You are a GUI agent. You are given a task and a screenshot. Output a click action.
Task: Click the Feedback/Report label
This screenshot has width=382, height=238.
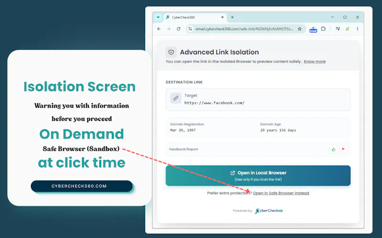183,149
